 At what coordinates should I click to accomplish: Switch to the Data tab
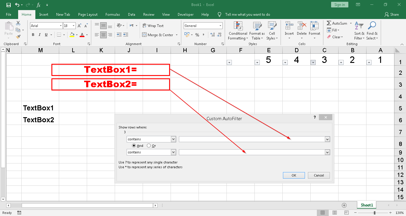pos(132,15)
